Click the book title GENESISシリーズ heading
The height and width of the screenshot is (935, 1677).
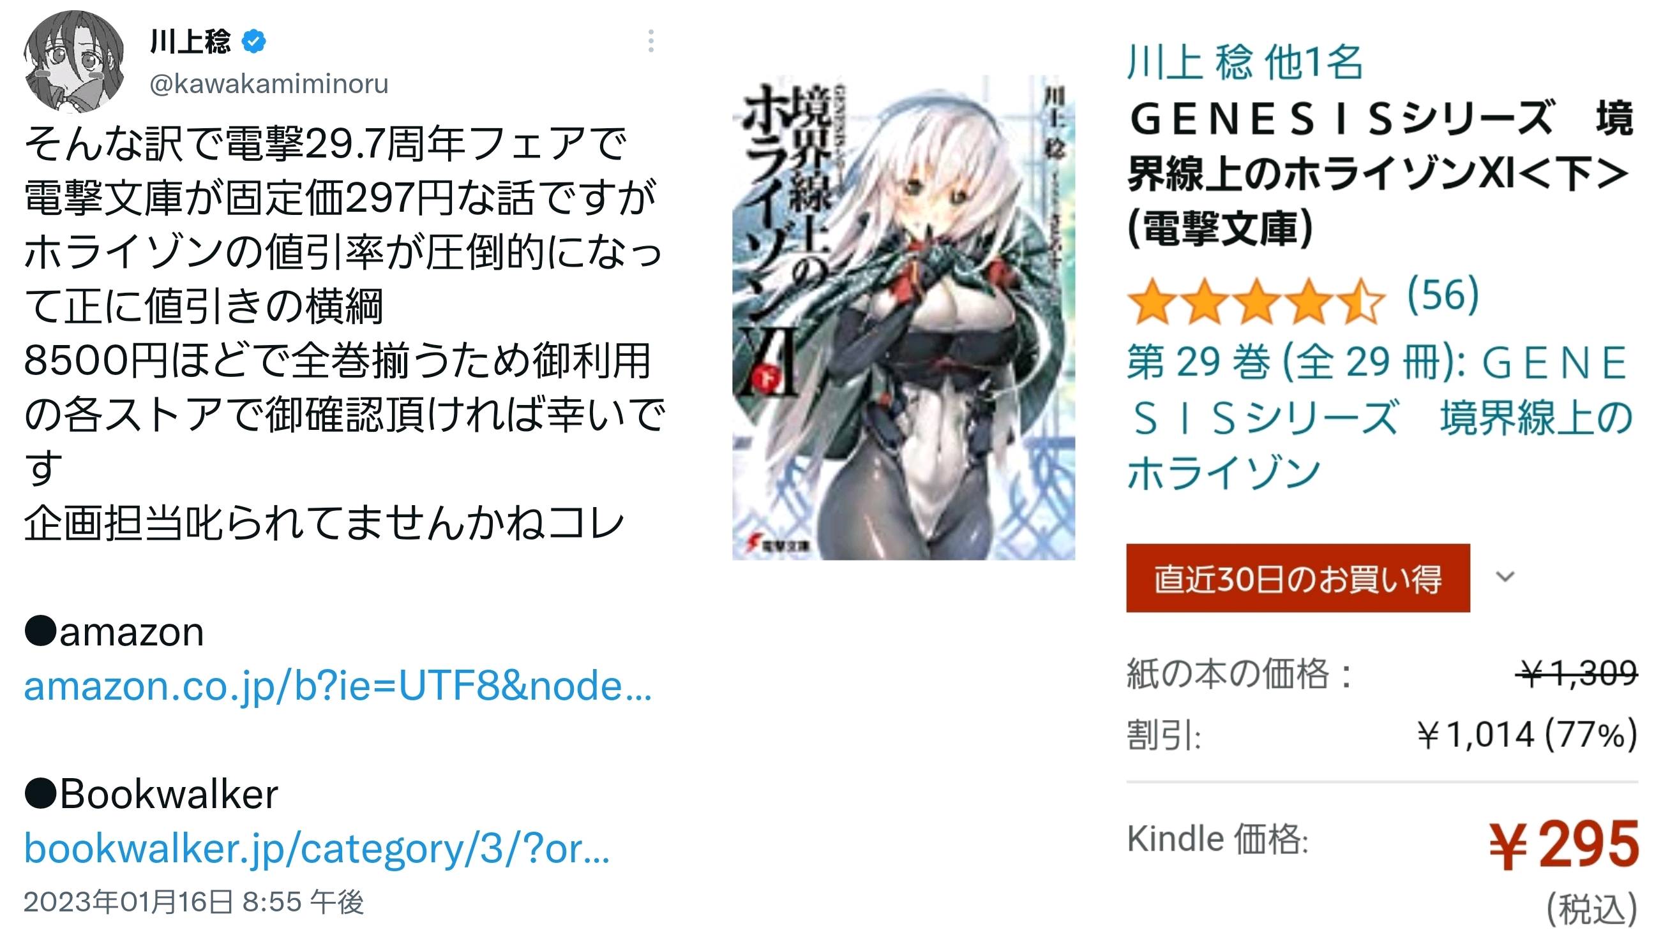click(1380, 173)
